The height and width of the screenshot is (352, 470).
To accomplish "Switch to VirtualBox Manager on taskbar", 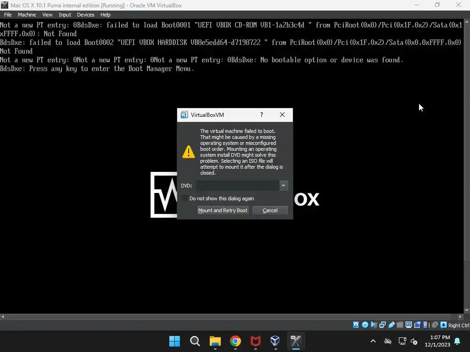I will pos(275,341).
